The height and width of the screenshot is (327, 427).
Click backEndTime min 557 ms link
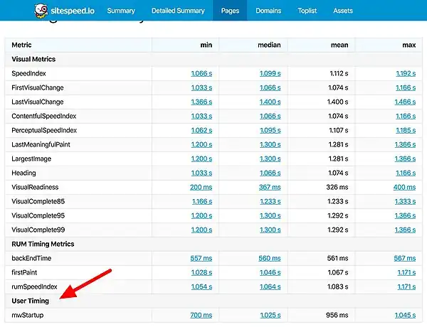coord(202,258)
